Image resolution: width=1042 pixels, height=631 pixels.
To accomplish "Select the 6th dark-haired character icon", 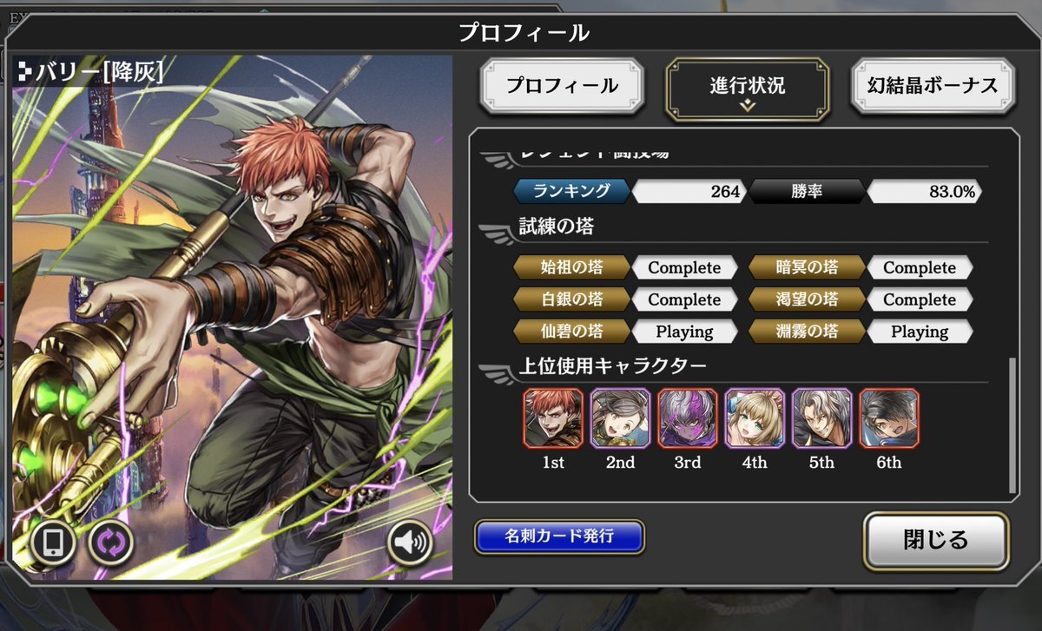I will (x=889, y=418).
